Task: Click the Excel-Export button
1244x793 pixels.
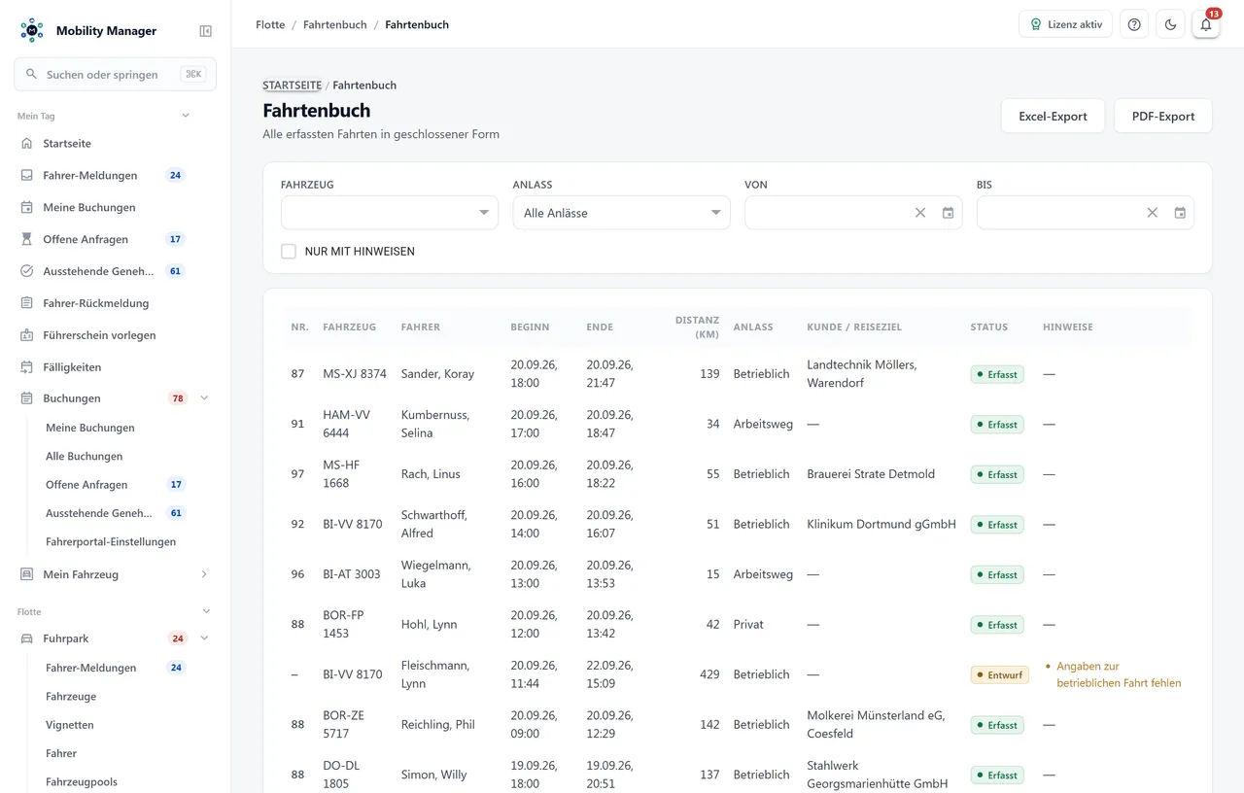Action: (1053, 116)
